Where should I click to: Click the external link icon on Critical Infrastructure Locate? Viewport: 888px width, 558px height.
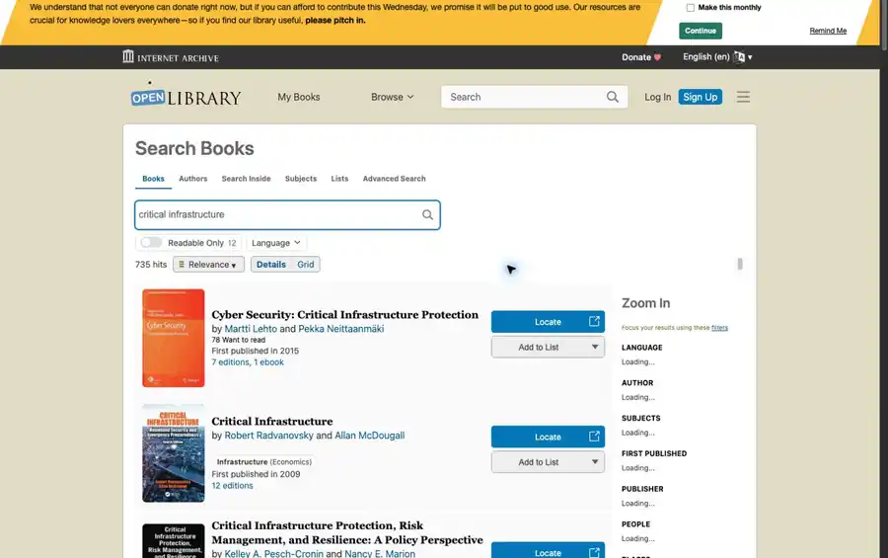pos(594,437)
